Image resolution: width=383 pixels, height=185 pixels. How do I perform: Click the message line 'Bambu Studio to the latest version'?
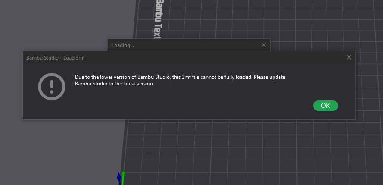tap(114, 84)
